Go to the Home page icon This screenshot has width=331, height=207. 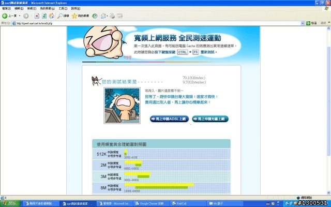pyautogui.click(x=52, y=16)
